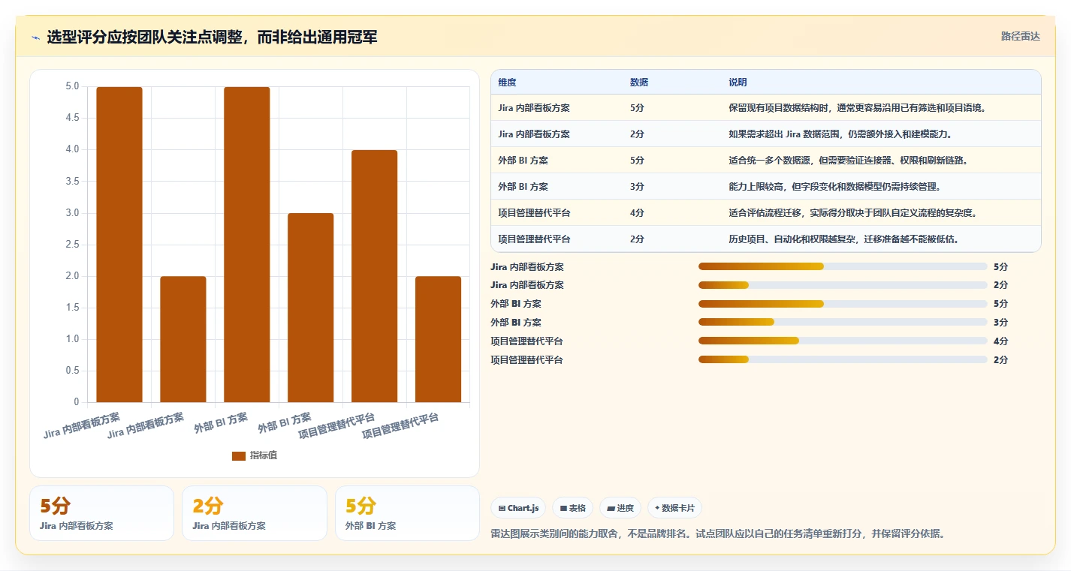Click the 数据卡片 tag icon
This screenshot has width=1071, height=571.
657,508
